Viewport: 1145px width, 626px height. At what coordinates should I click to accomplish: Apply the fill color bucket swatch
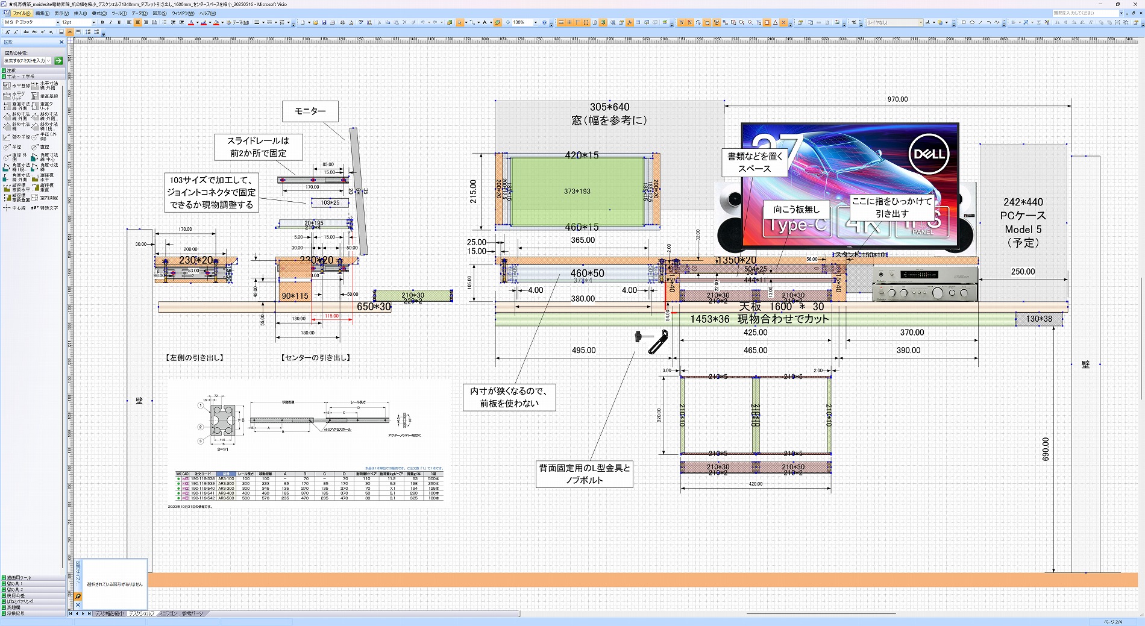[216, 22]
